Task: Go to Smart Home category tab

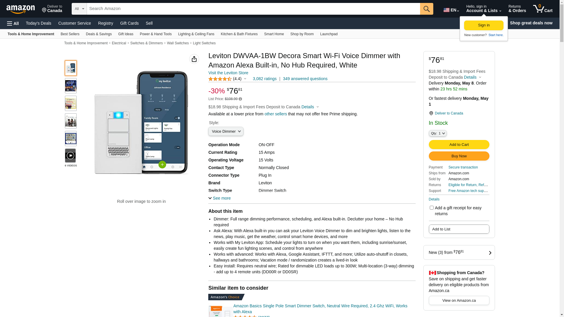Action: 274,34
